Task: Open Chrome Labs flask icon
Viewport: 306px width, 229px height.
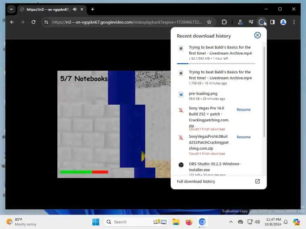Action: [240, 22]
